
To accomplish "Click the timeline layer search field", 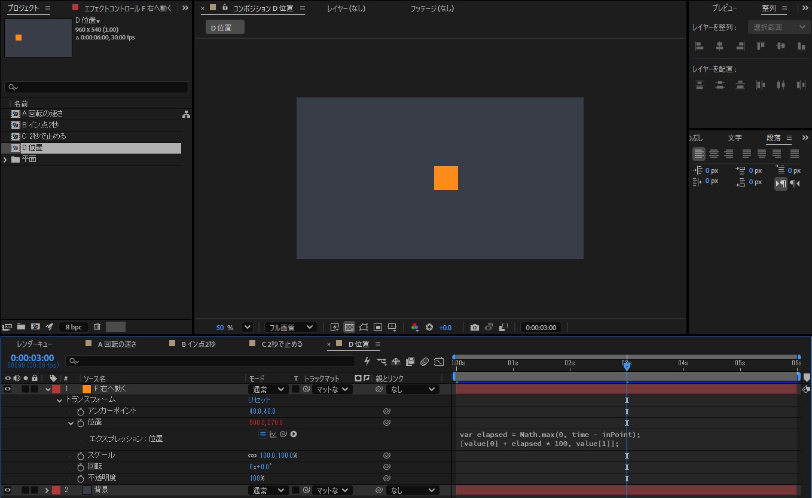I will (x=210, y=361).
